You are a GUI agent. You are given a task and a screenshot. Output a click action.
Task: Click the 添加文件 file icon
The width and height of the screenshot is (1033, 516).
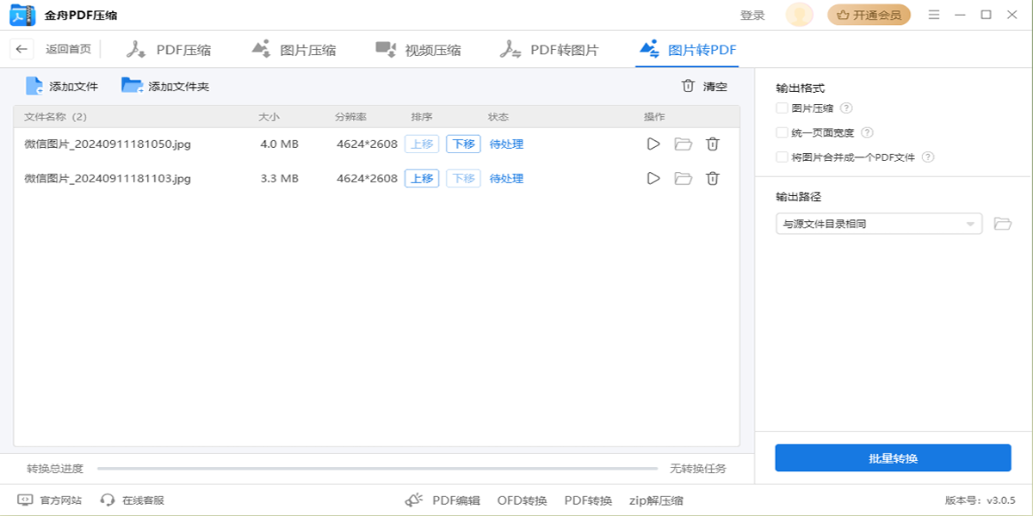(34, 86)
